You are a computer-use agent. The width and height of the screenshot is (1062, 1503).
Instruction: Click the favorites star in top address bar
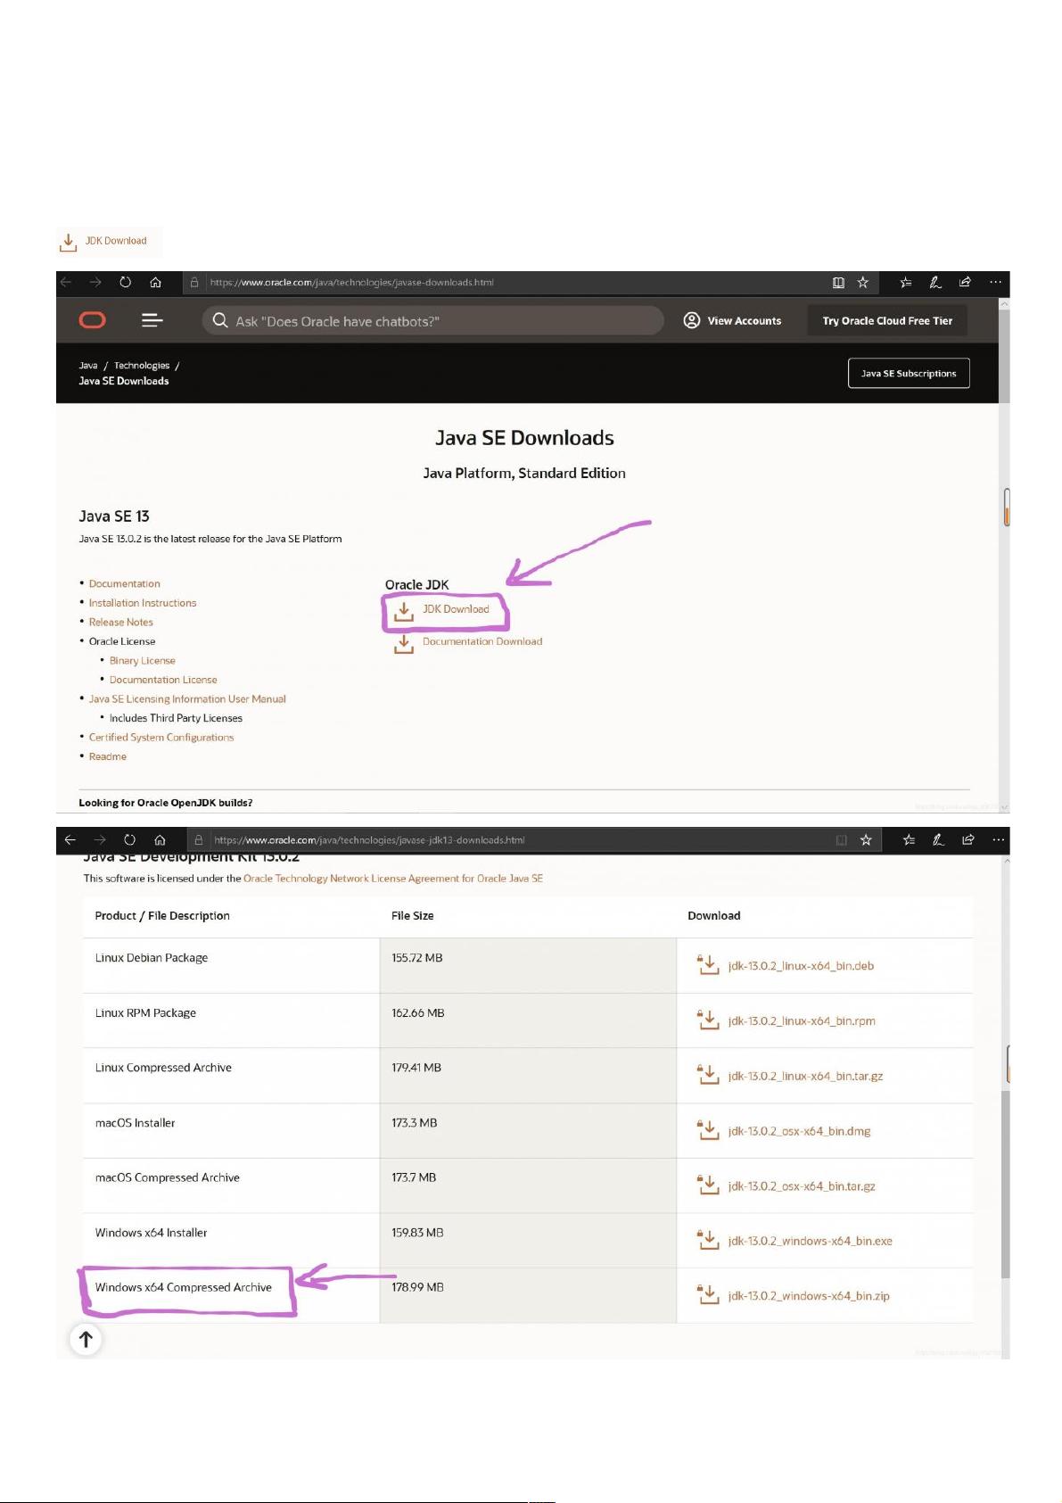[x=862, y=283]
